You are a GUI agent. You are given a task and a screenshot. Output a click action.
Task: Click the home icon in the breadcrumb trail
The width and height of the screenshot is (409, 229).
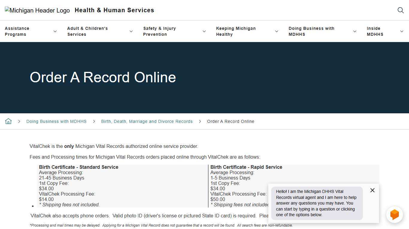tap(8, 121)
